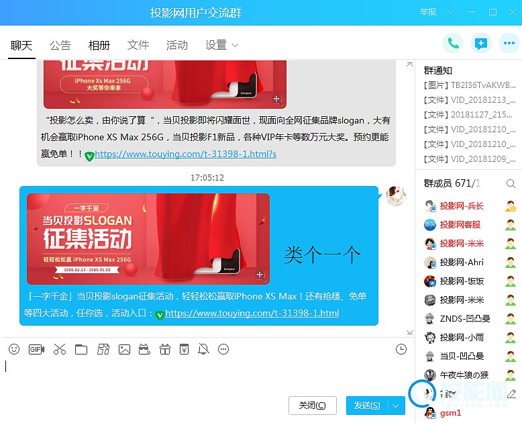Open notice [图片] TB2I36TvAKWB

(x=470, y=85)
